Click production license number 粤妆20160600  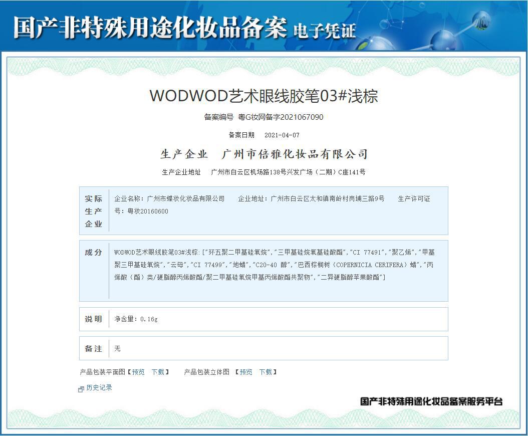(148, 211)
